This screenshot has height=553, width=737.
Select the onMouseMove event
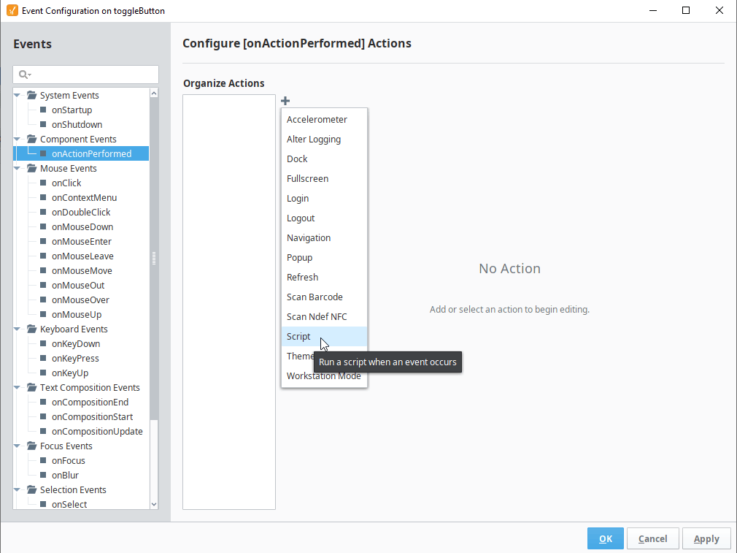tap(82, 270)
